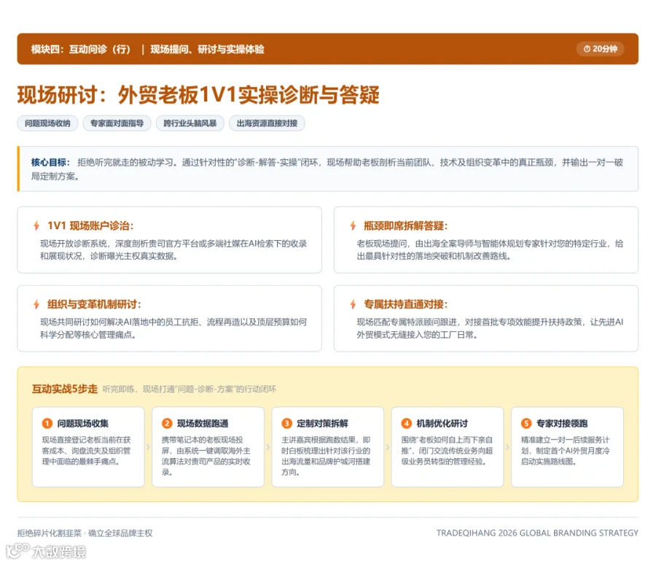Image resolution: width=656 pixels, height=564 pixels.
Task: Click the 模块四：互动问诊（行） header text
Action: click(x=81, y=50)
